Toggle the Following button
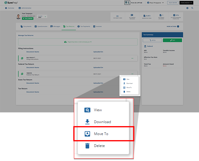 (x=28, y=18)
